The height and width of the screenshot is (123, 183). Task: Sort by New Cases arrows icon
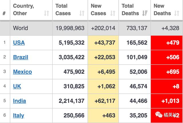[113, 13]
